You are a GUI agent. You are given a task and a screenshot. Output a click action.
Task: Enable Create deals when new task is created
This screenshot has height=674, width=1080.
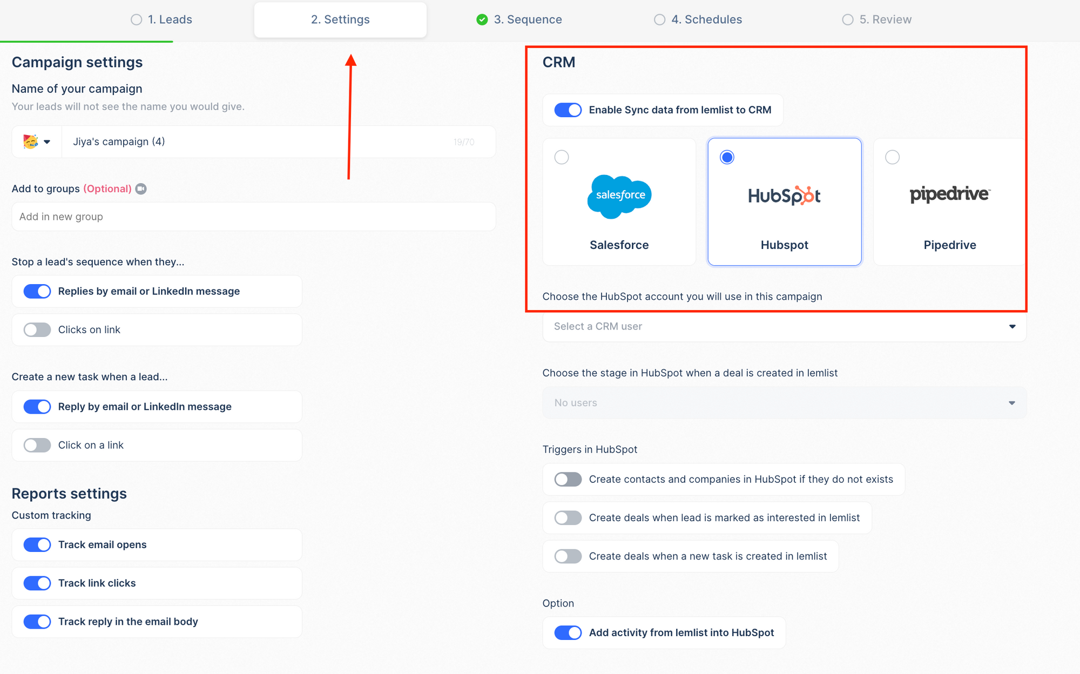(x=568, y=556)
